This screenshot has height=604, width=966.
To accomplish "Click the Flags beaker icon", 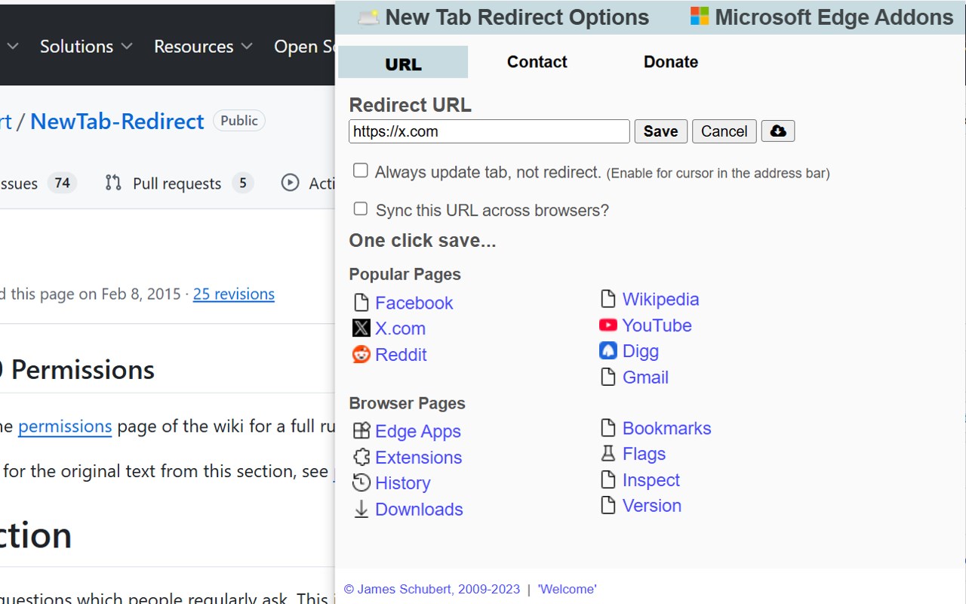I will [608, 454].
